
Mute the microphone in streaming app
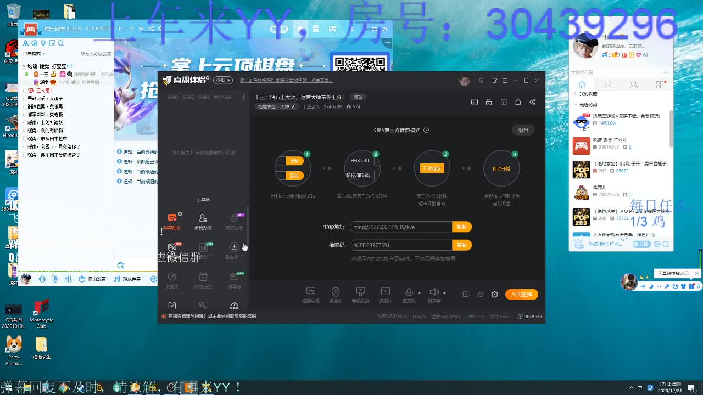pyautogui.click(x=409, y=292)
